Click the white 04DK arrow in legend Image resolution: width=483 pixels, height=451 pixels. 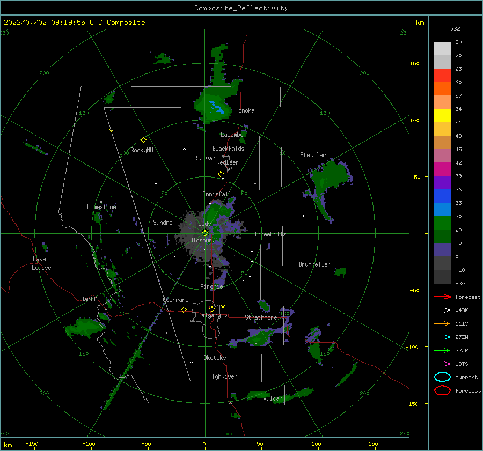click(442, 310)
